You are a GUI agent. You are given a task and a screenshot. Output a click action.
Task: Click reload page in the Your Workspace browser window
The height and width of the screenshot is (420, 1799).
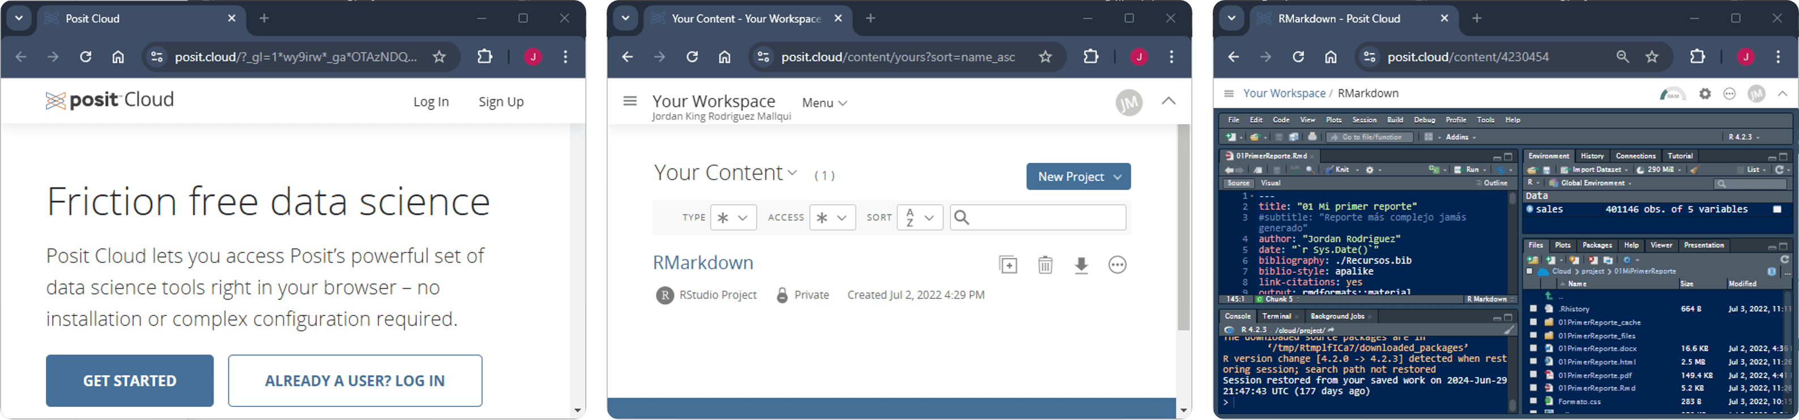coord(692,57)
